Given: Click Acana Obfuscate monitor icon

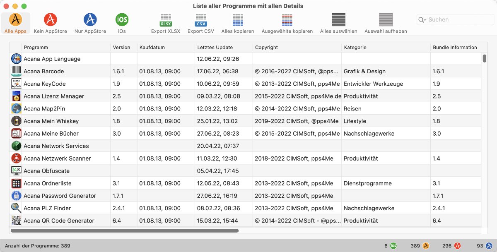Looking at the screenshot, I should [x=16, y=170].
